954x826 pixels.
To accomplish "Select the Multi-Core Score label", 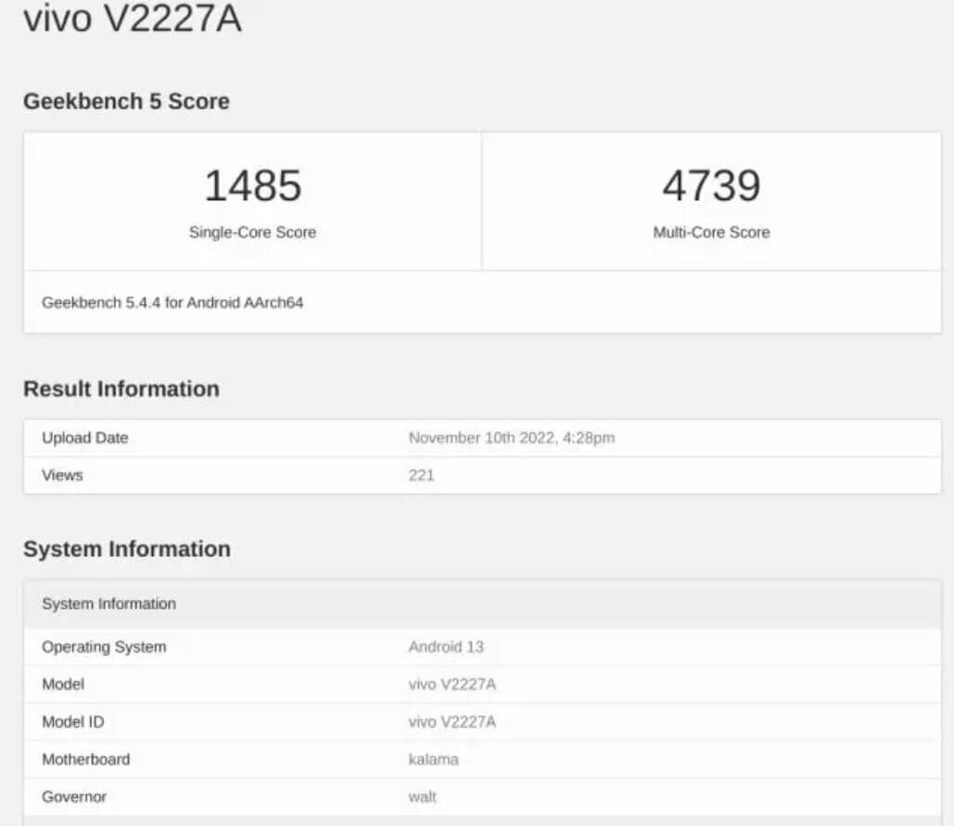I will (x=711, y=233).
